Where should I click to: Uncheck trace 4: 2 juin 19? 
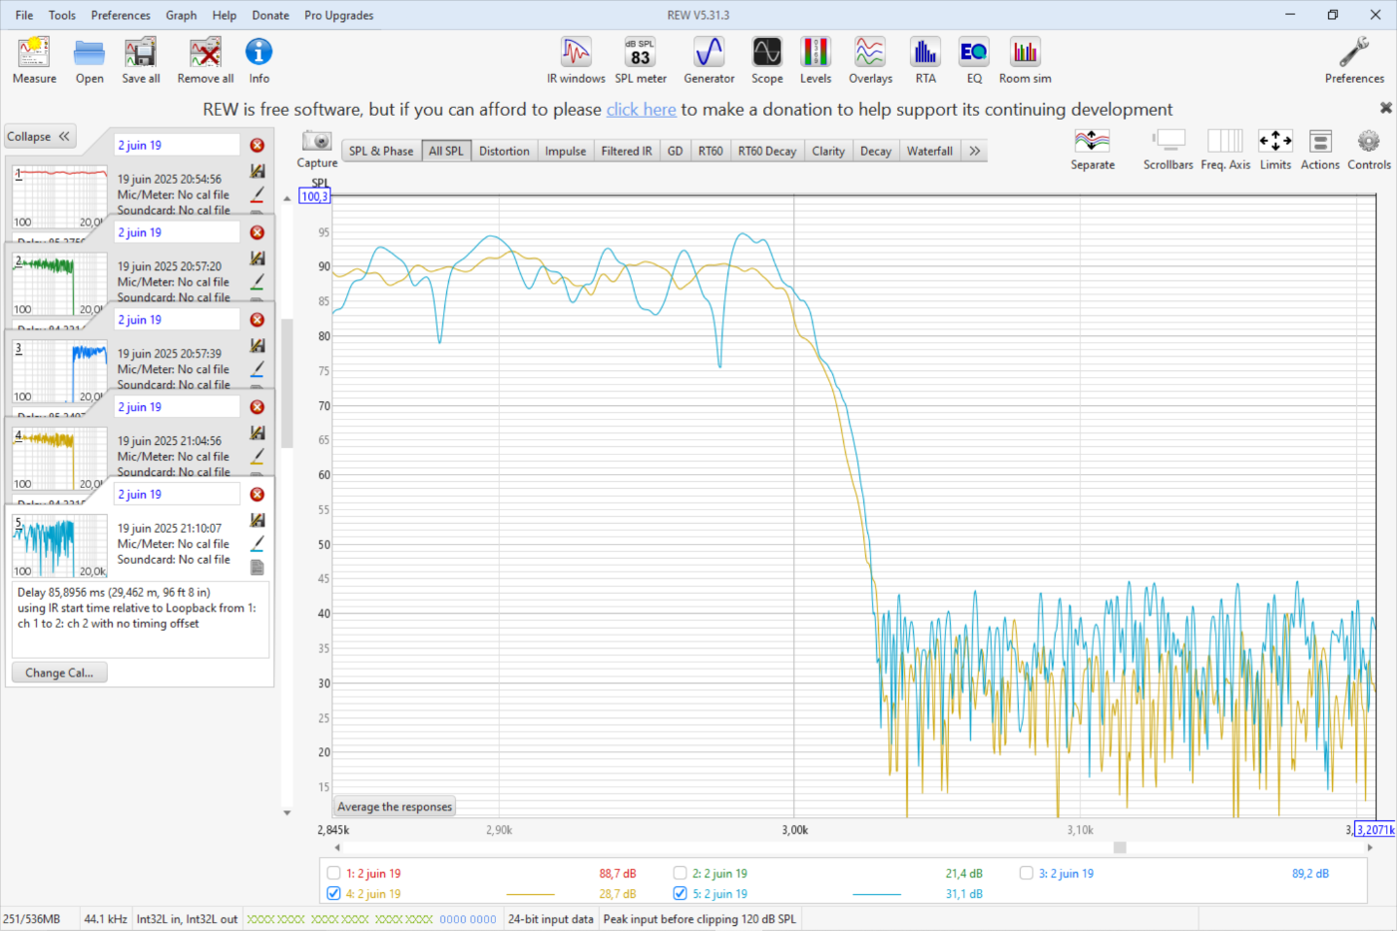[334, 894]
